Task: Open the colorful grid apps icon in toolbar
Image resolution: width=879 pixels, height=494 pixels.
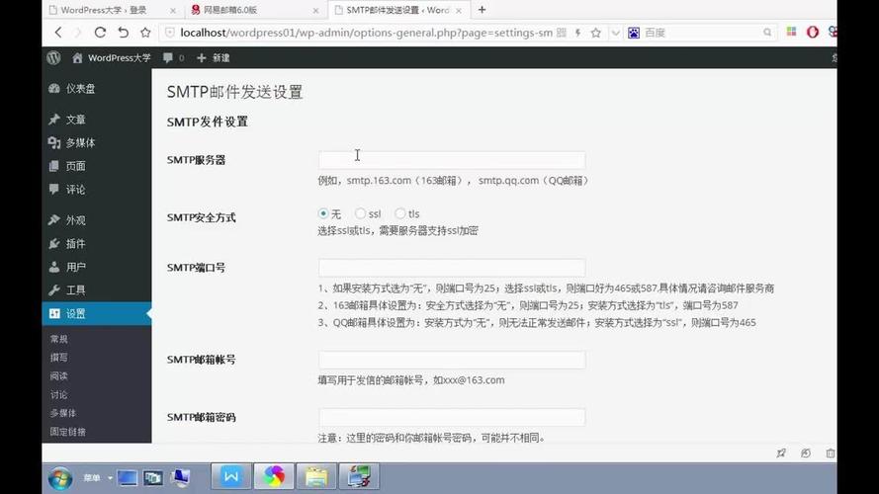Action: tap(791, 32)
